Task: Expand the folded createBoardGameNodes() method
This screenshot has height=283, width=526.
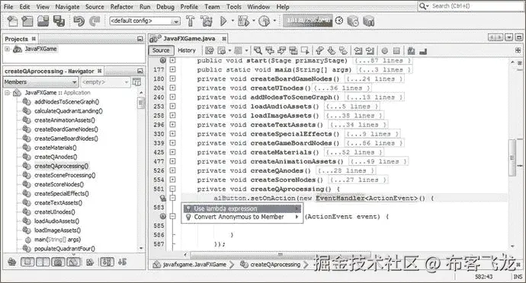Action: (172, 78)
